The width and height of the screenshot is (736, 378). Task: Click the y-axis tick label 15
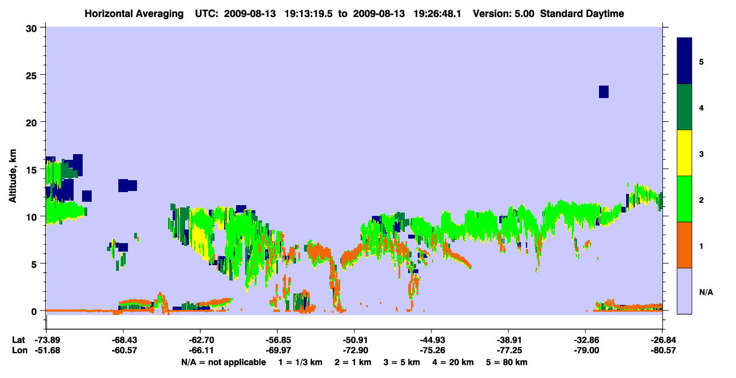[33, 169]
